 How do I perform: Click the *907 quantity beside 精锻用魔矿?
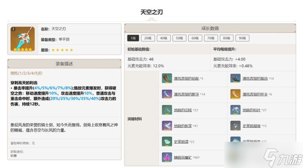(x=196, y=157)
